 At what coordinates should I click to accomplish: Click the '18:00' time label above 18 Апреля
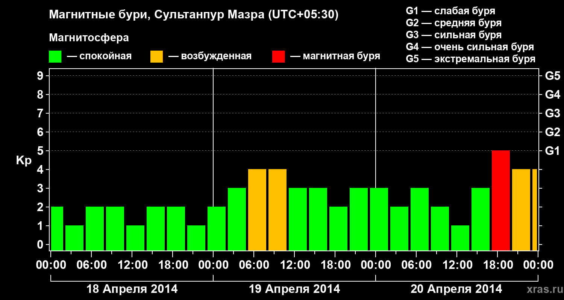point(173,265)
